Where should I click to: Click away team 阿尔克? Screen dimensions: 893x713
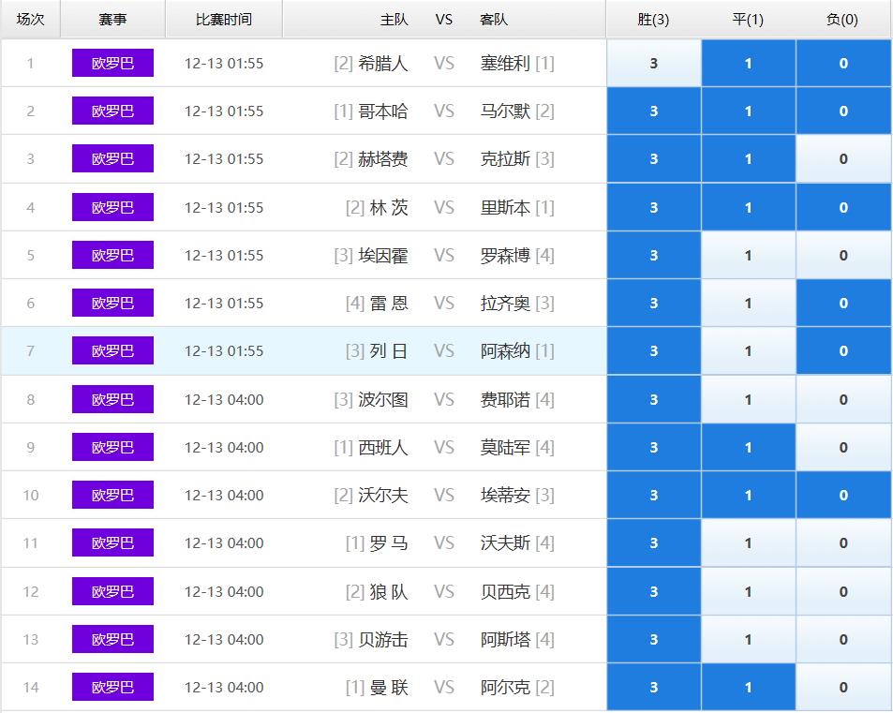[505, 688]
